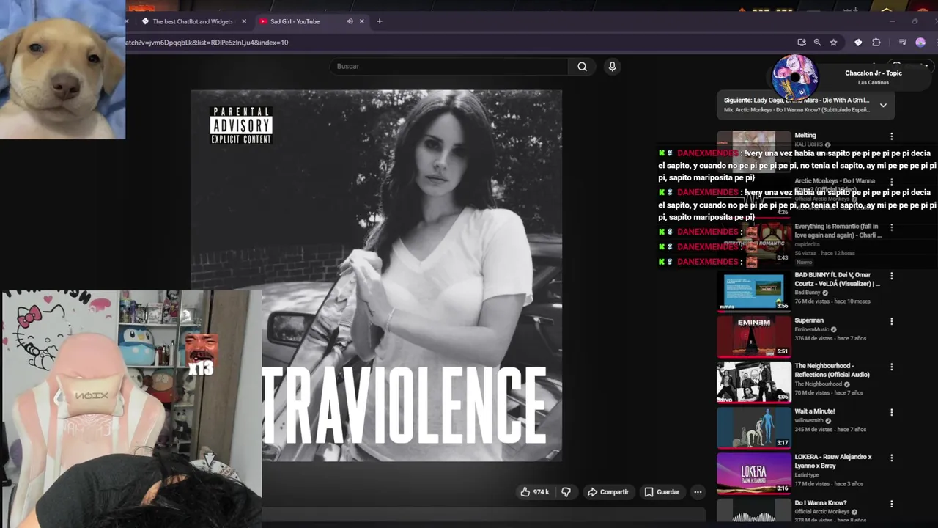Open the diamond-shaped extension icon
Viewport: 938px width, 528px height.
point(858,43)
